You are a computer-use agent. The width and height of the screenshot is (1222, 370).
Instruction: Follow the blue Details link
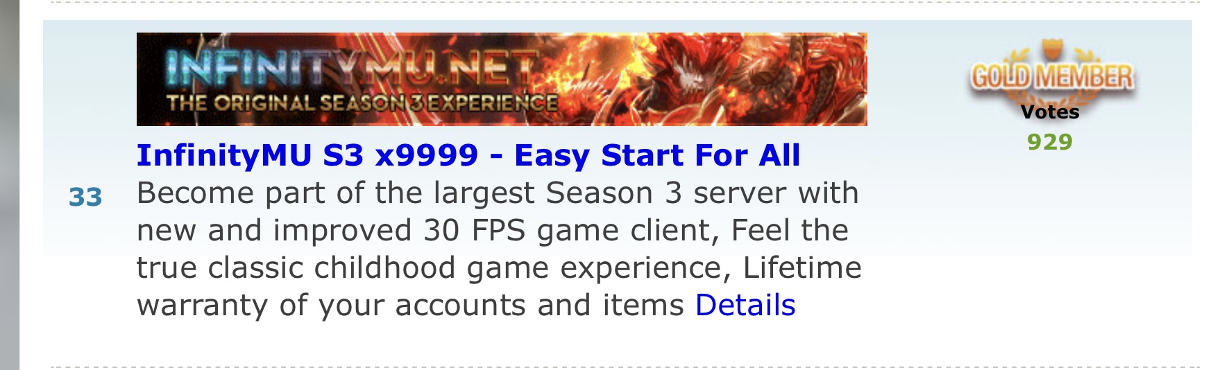tap(745, 305)
